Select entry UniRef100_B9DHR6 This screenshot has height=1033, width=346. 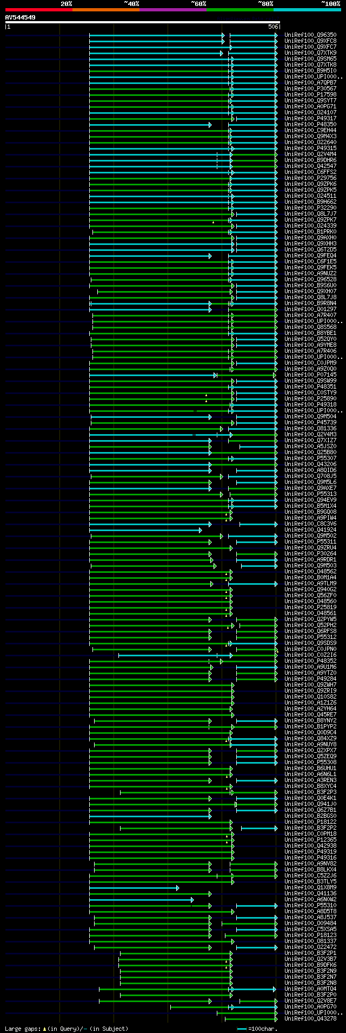310,160
